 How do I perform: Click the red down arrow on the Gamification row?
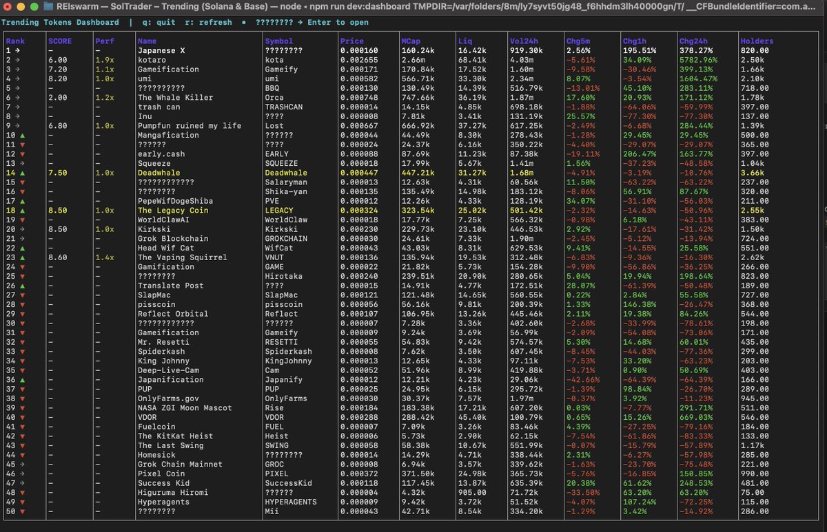[x=23, y=267]
